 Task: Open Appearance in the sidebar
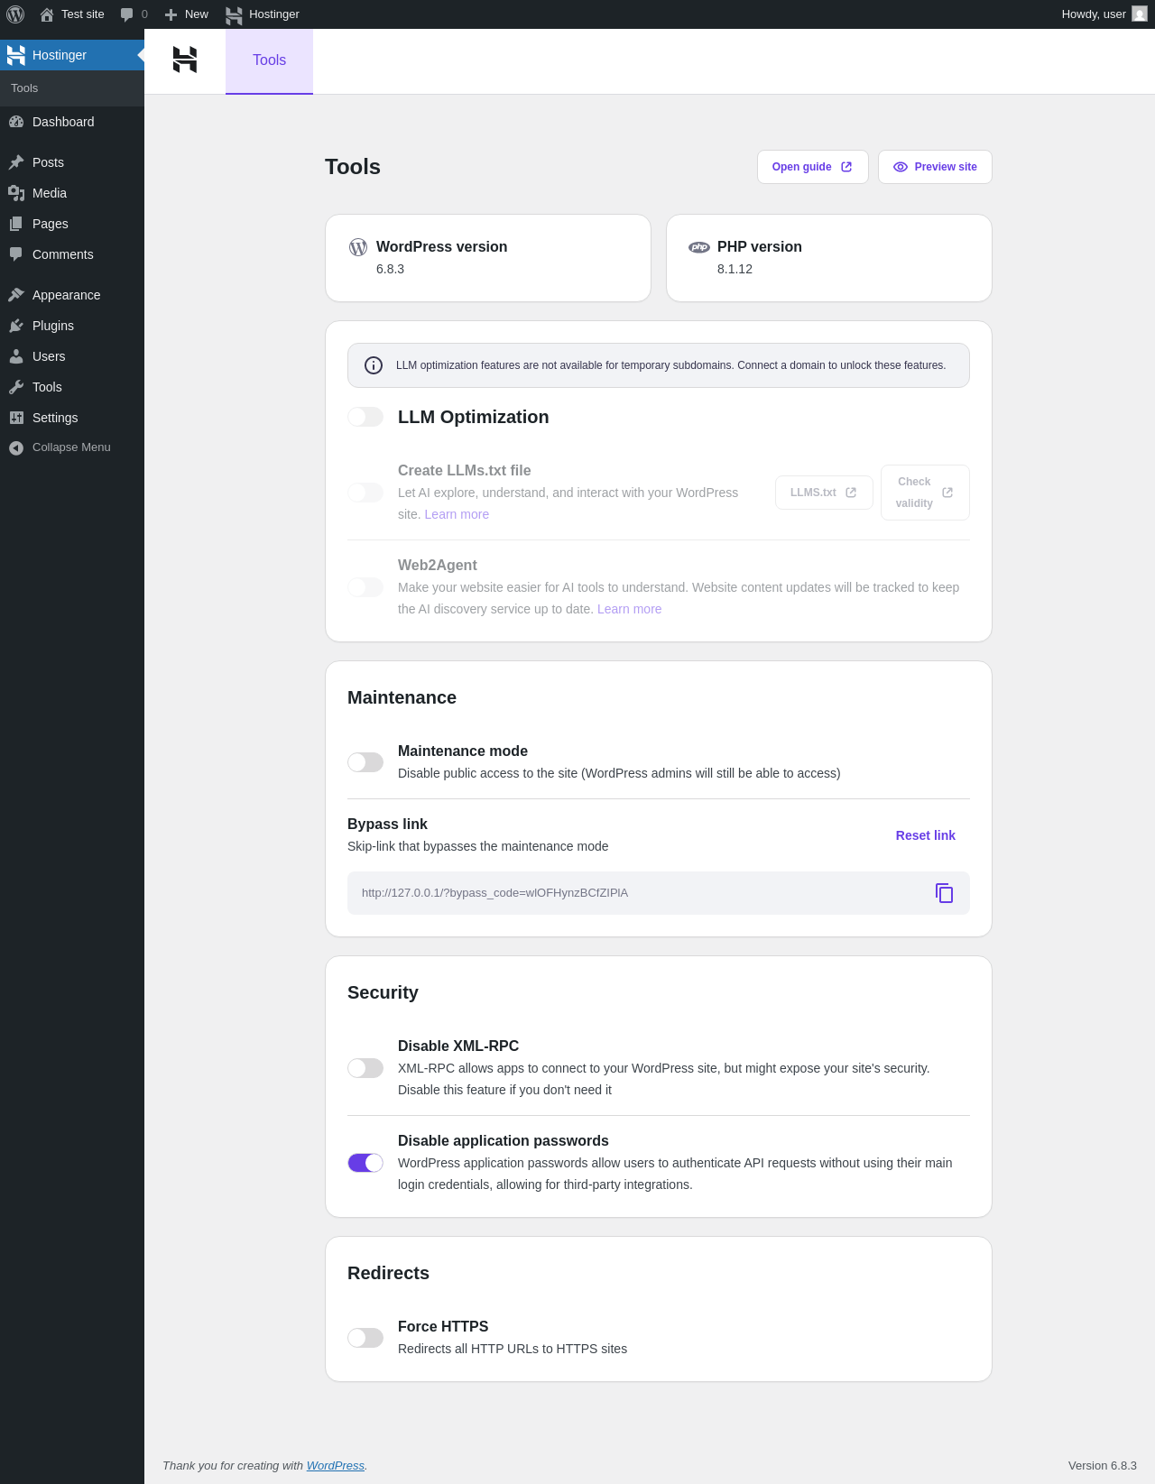pyautogui.click(x=66, y=295)
